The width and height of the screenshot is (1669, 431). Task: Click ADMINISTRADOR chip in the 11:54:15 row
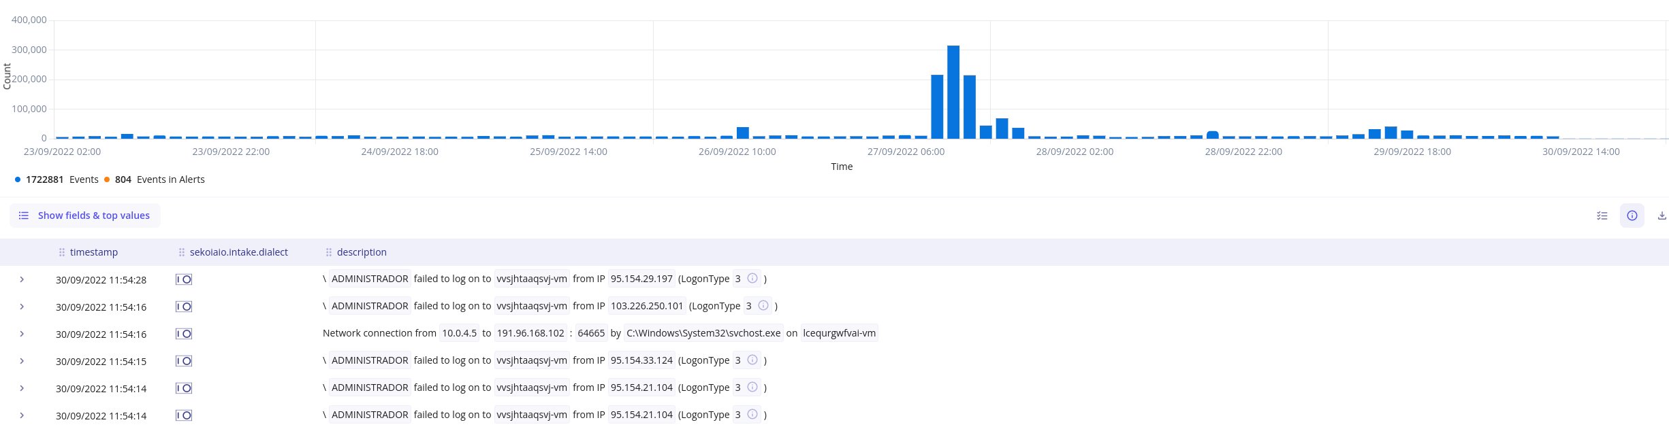(x=370, y=360)
